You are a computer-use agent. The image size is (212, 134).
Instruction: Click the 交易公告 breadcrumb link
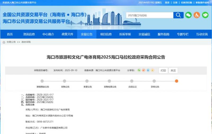[x=11, y=42]
